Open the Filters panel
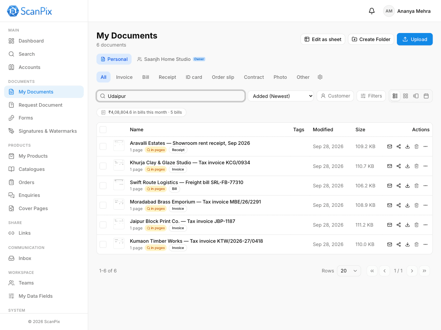 pos(371,96)
